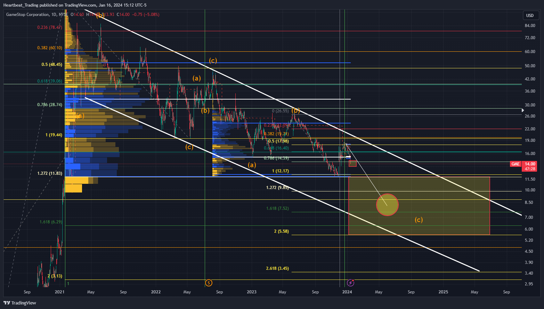Select the 2.618 (3.45) Fibonacci label

coord(277,268)
